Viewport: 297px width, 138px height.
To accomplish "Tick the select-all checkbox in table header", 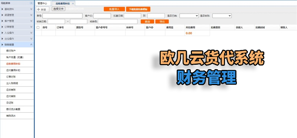I will click(38, 27).
